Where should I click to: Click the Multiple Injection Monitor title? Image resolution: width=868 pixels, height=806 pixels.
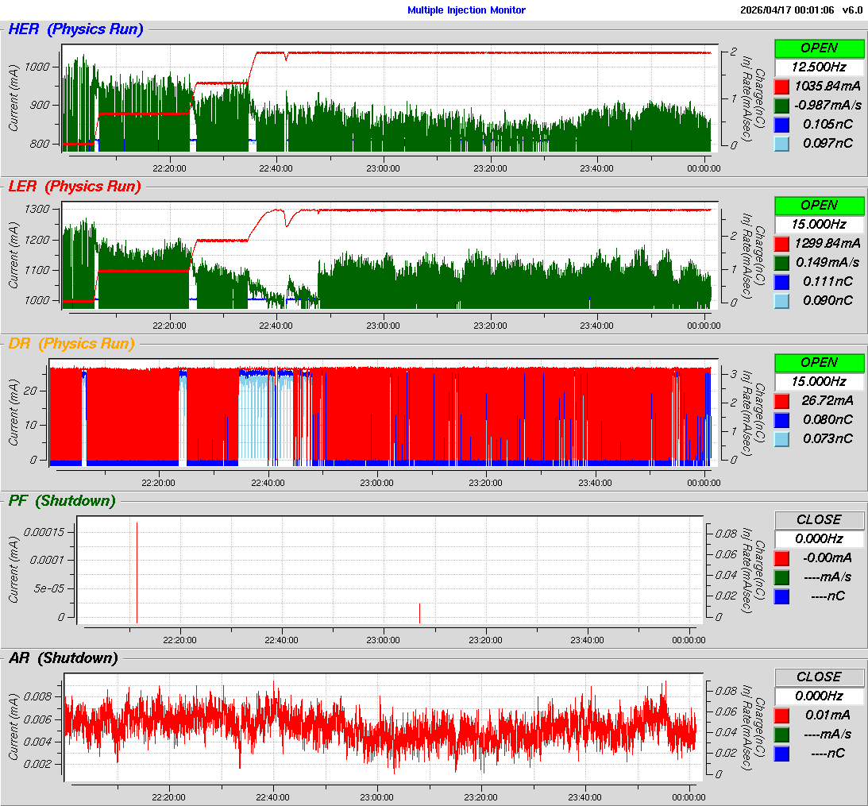(466, 10)
